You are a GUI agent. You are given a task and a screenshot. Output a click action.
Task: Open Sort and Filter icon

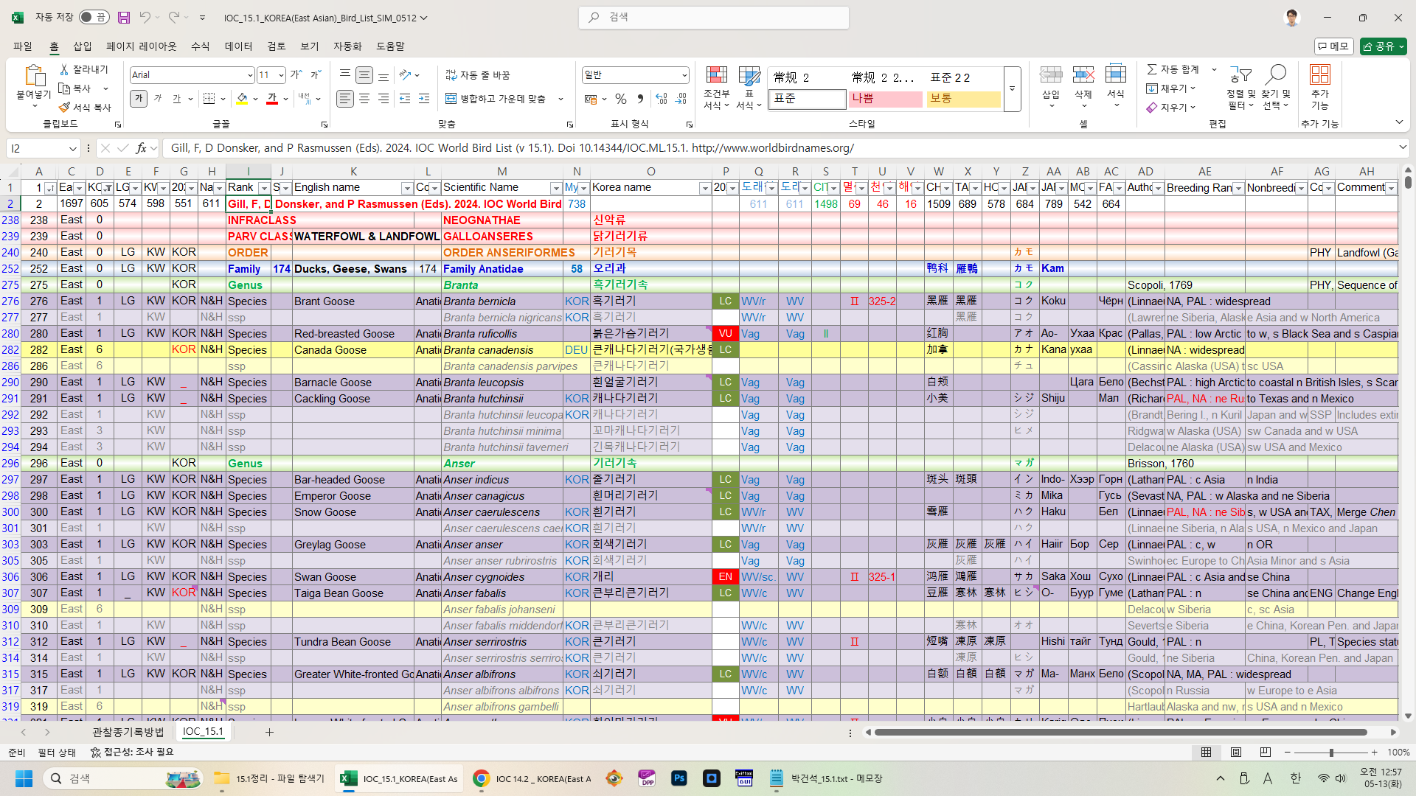pyautogui.click(x=1240, y=75)
